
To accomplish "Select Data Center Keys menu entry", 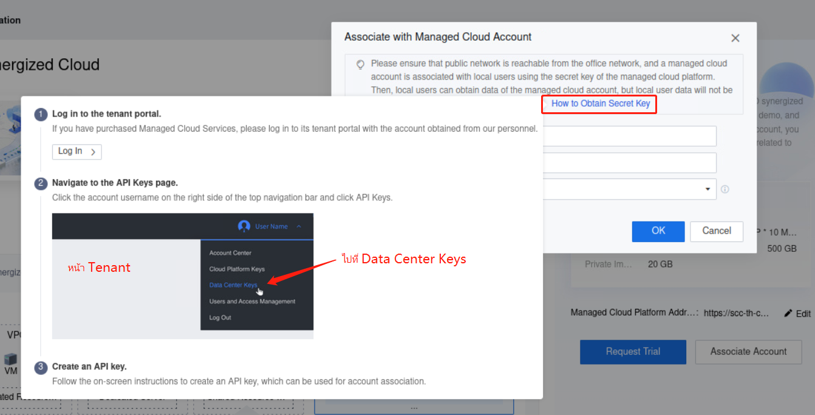I will click(x=233, y=285).
